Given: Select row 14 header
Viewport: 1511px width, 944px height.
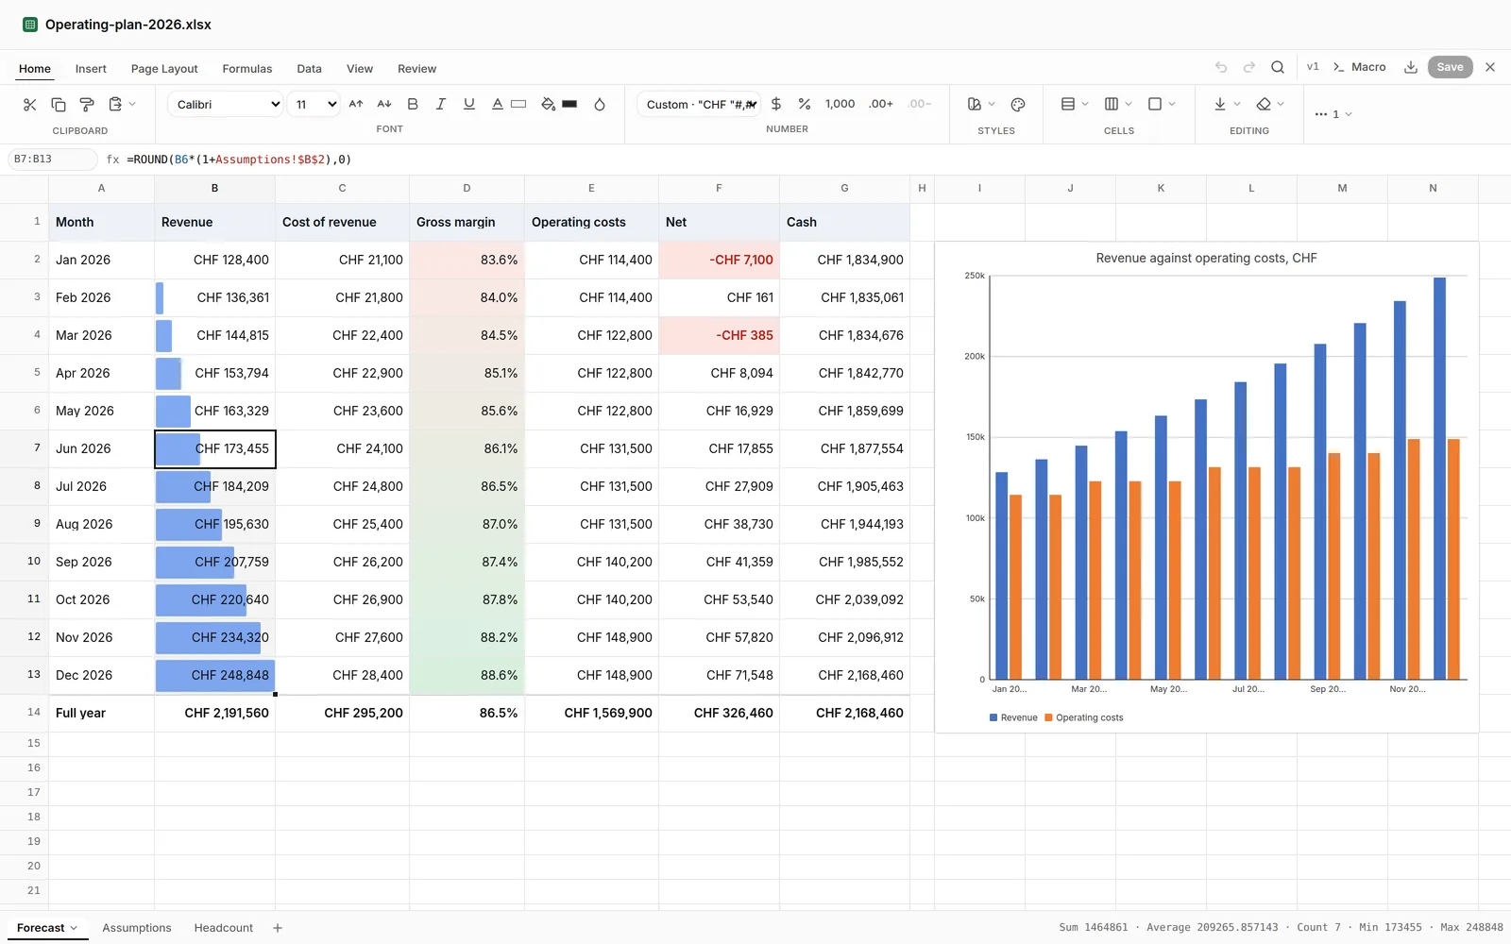Looking at the screenshot, I should (x=25, y=713).
